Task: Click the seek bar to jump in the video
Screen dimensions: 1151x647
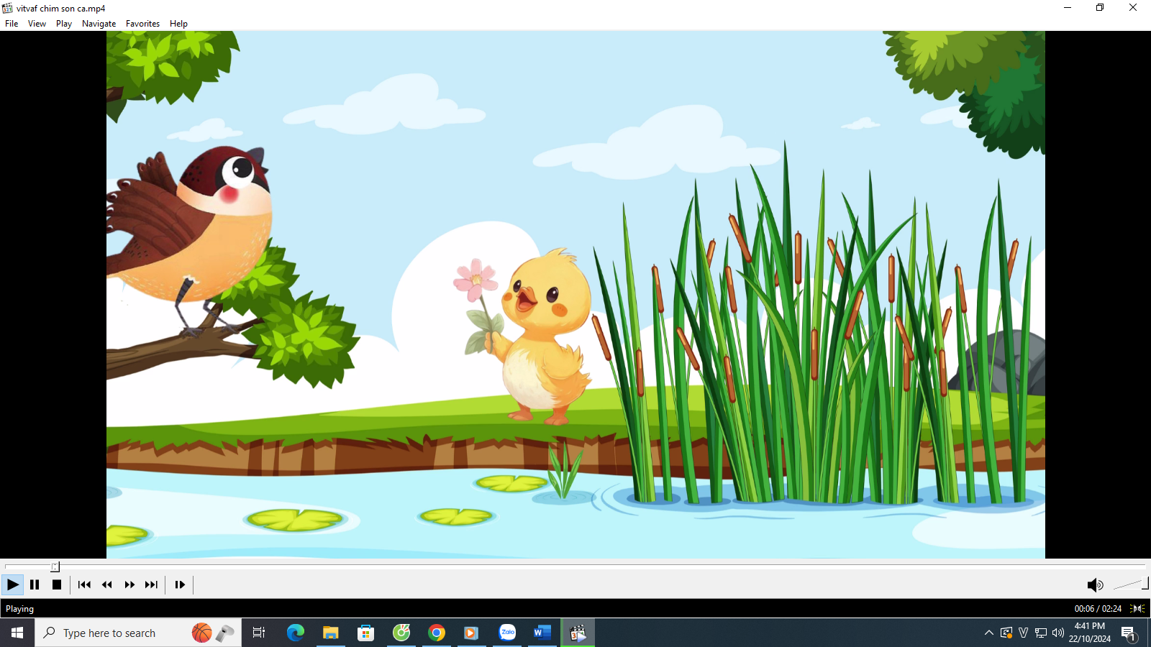Action: pyautogui.click(x=575, y=566)
